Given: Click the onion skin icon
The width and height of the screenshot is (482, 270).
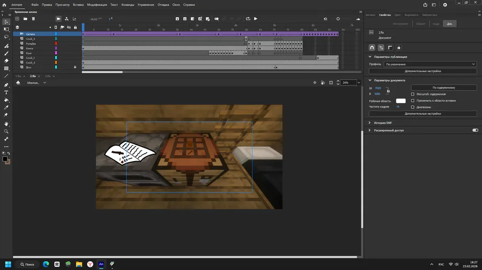Looking at the screenshot, I should [216, 19].
